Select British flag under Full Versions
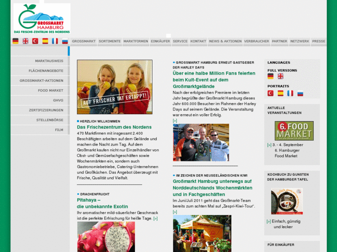 pyautogui.click(x=280, y=76)
